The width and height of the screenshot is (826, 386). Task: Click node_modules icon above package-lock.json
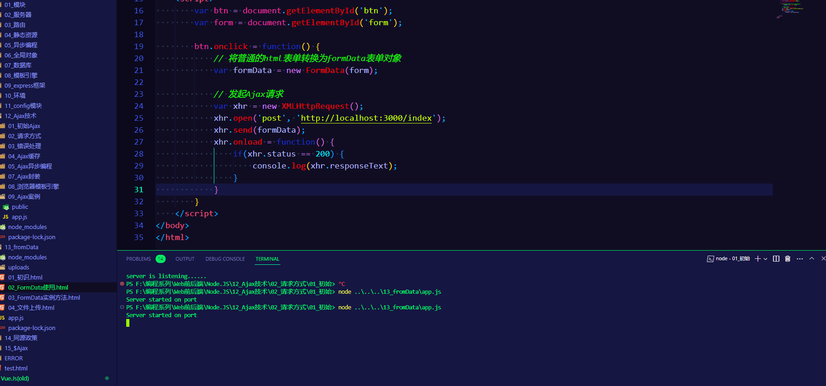(x=3, y=227)
